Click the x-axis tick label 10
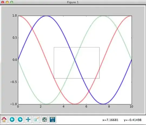Image resolution: width=146 pixels, height=125 pixels. [131, 106]
